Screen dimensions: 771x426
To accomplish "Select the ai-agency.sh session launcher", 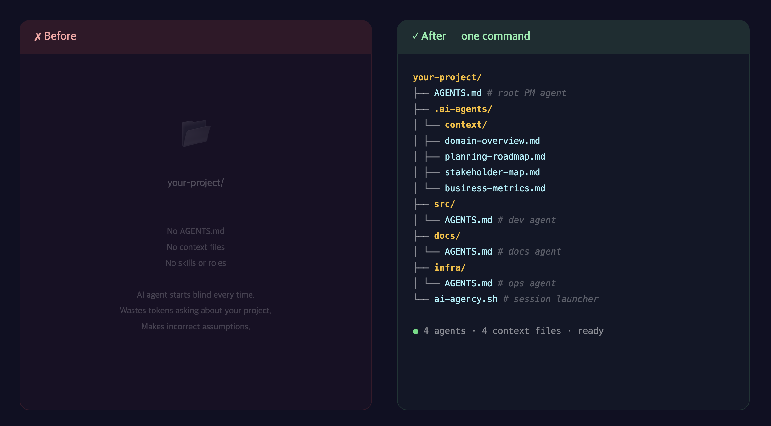I will click(465, 299).
